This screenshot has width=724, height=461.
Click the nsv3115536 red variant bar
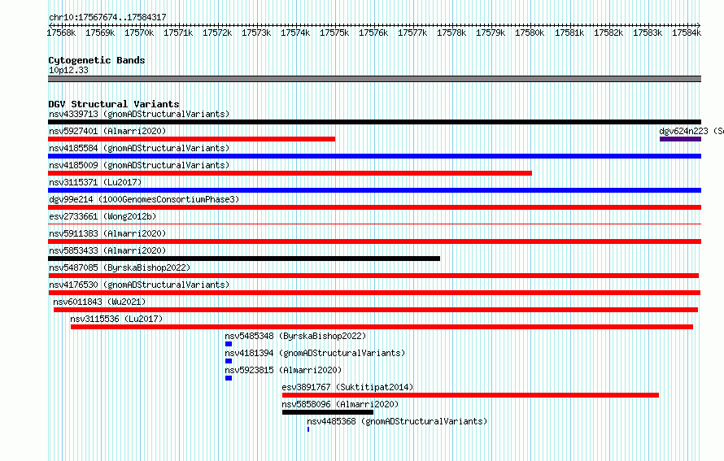point(382,327)
